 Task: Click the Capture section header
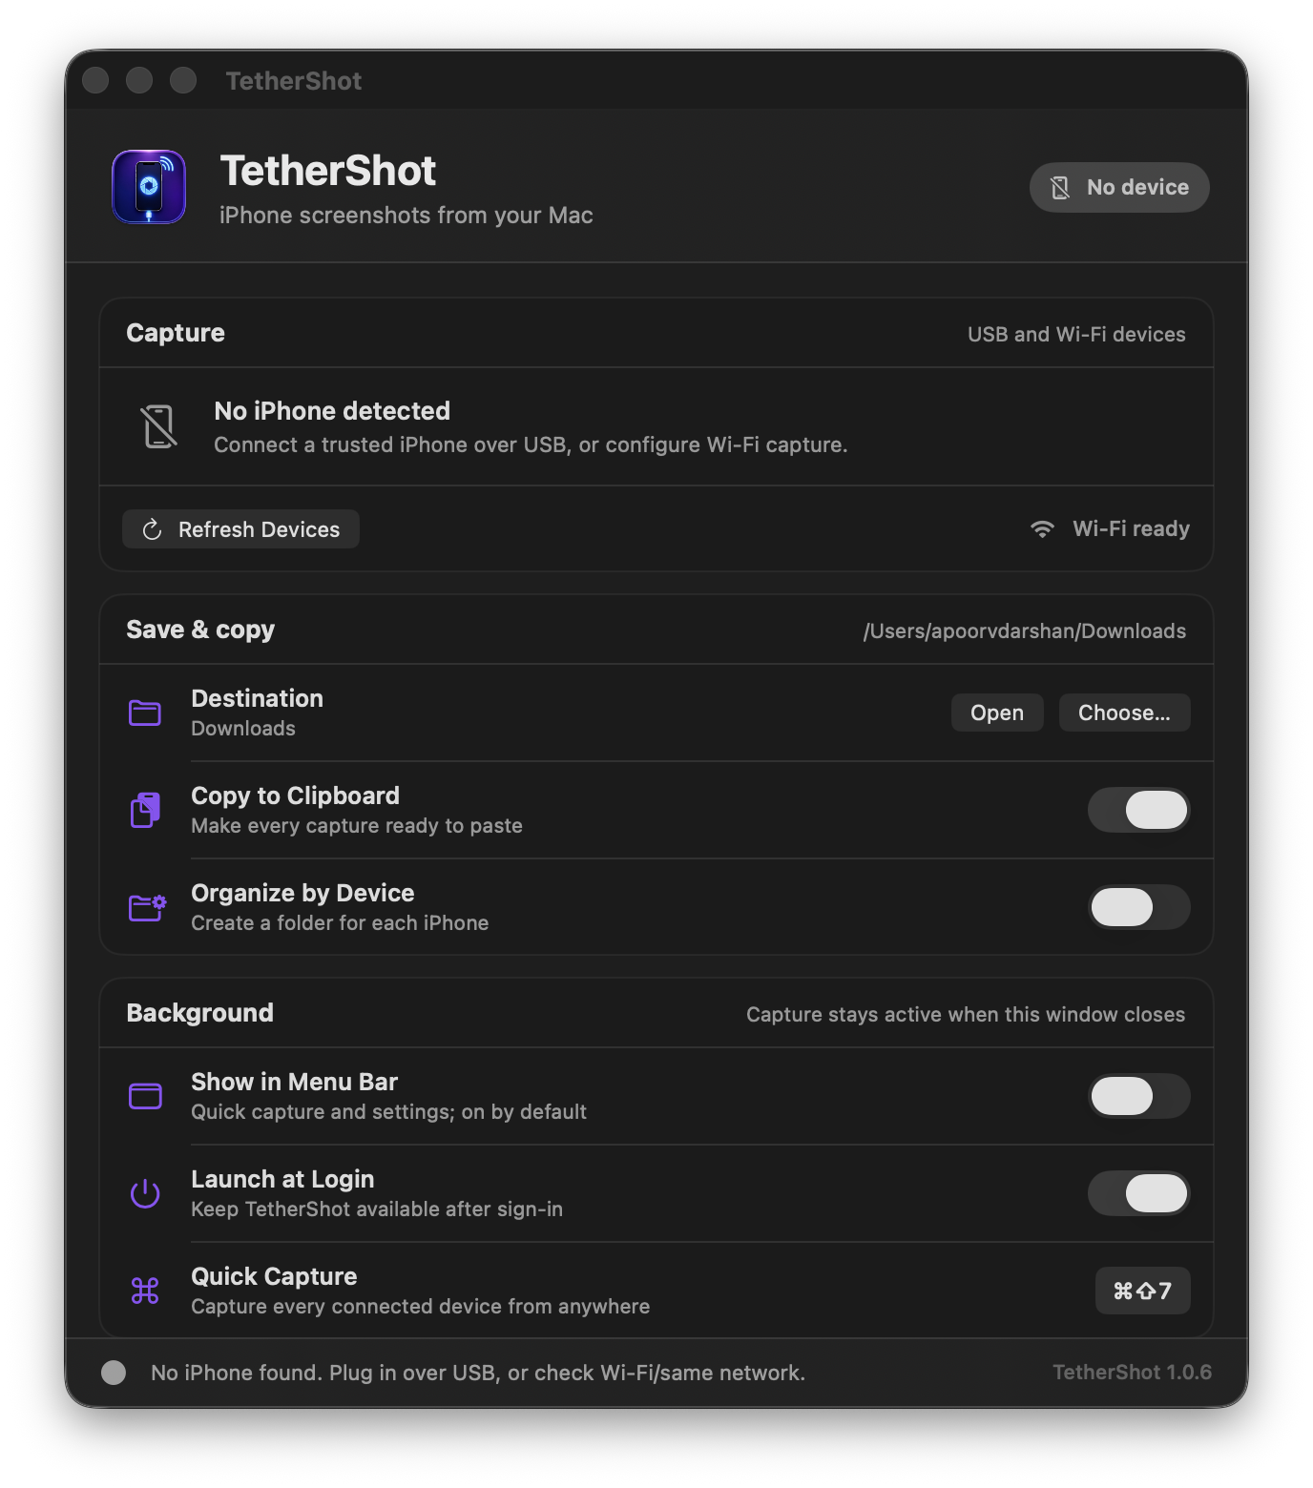click(x=176, y=333)
